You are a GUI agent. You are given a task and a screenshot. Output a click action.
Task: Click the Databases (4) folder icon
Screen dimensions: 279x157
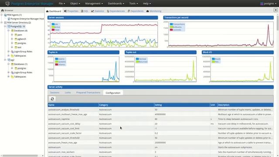pyautogui.click(x=12, y=31)
